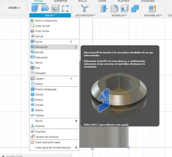Viewport: 172px width, 157px height.
Task: Open the AUTOMATIZAR dropdown
Action: coord(85,15)
